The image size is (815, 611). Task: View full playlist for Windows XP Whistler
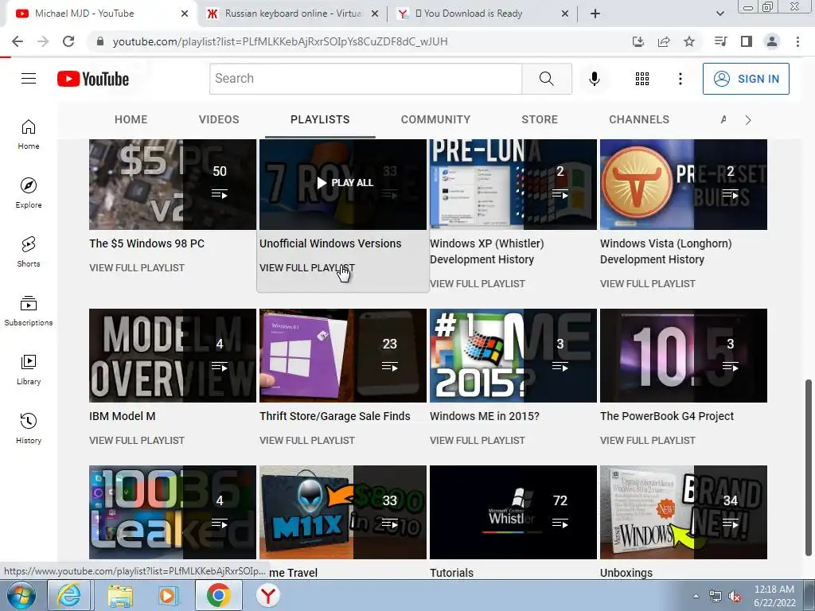click(478, 284)
